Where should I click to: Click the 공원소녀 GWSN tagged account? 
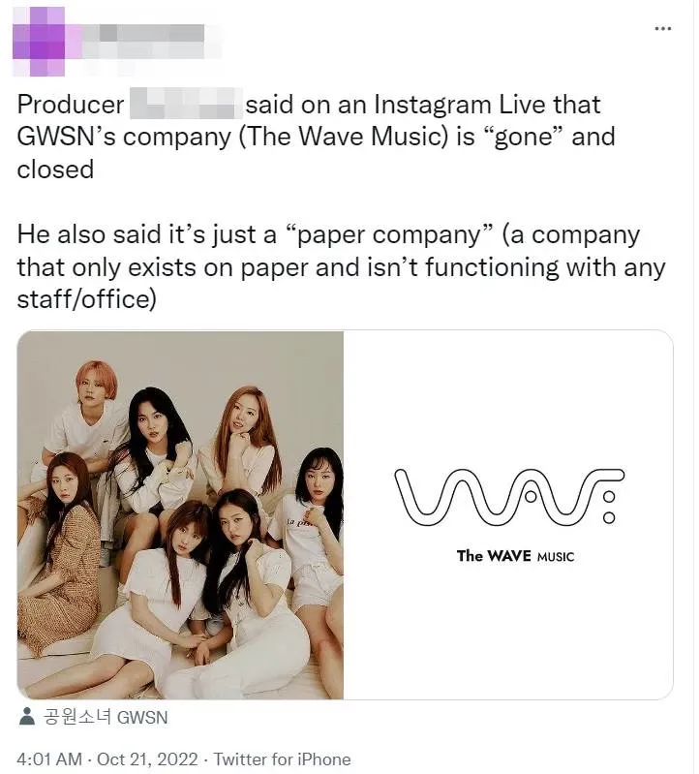(106, 717)
